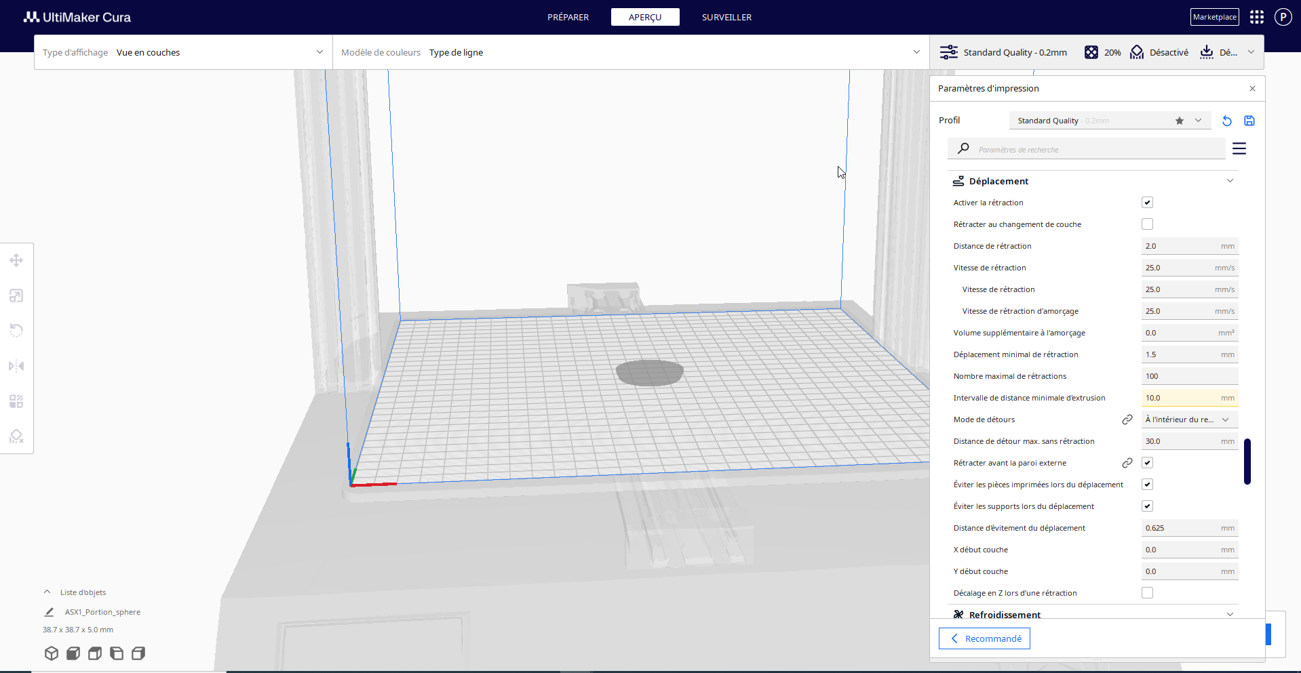Select the Scale tool icon
This screenshot has height=673, width=1301.
[x=16, y=295]
